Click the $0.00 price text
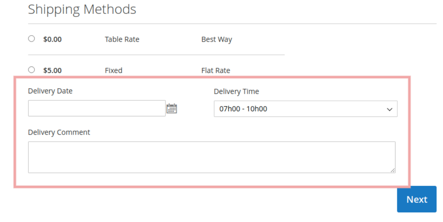This screenshot has height=222, width=443. pyautogui.click(x=52, y=40)
